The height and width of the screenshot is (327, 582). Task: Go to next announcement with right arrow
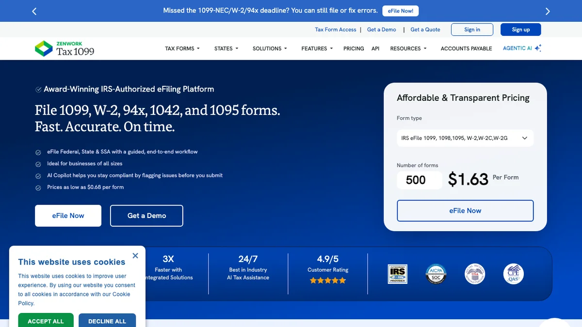(x=548, y=11)
